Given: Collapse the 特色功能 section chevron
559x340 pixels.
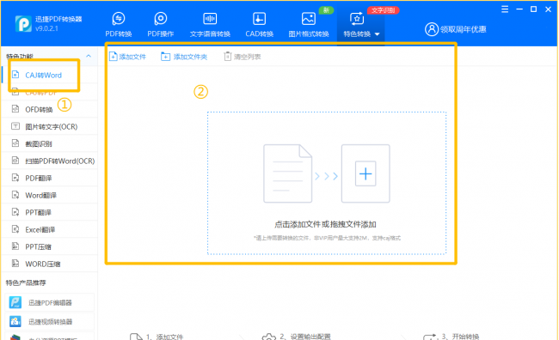Looking at the screenshot, I should click(89, 56).
